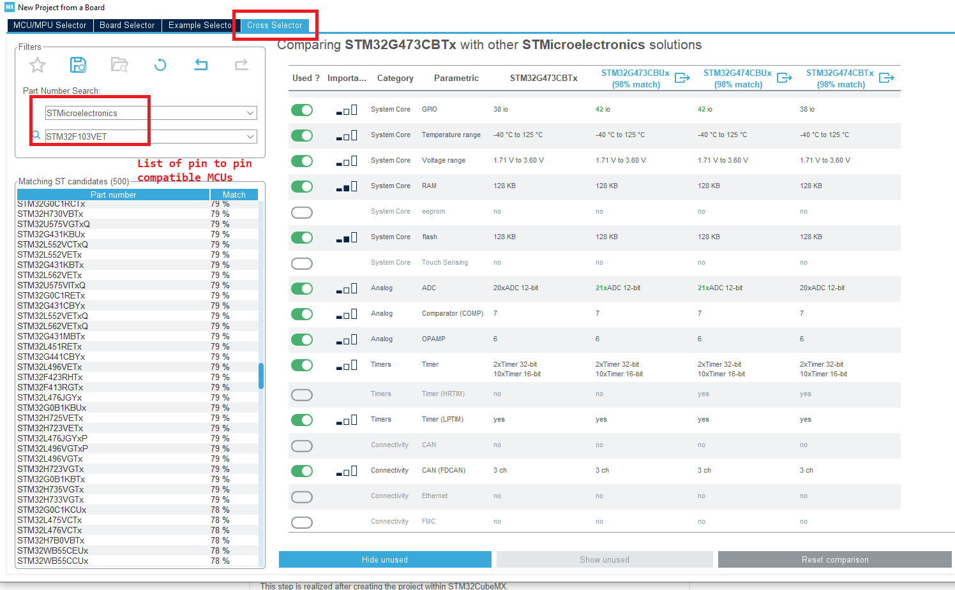Image resolution: width=955 pixels, height=590 pixels.
Task: Click the Hide unused button
Action: [x=385, y=559]
